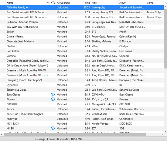Screen dimensions: 167x141
Task: Select the song Chidiya in Name column
Action: (11, 46)
